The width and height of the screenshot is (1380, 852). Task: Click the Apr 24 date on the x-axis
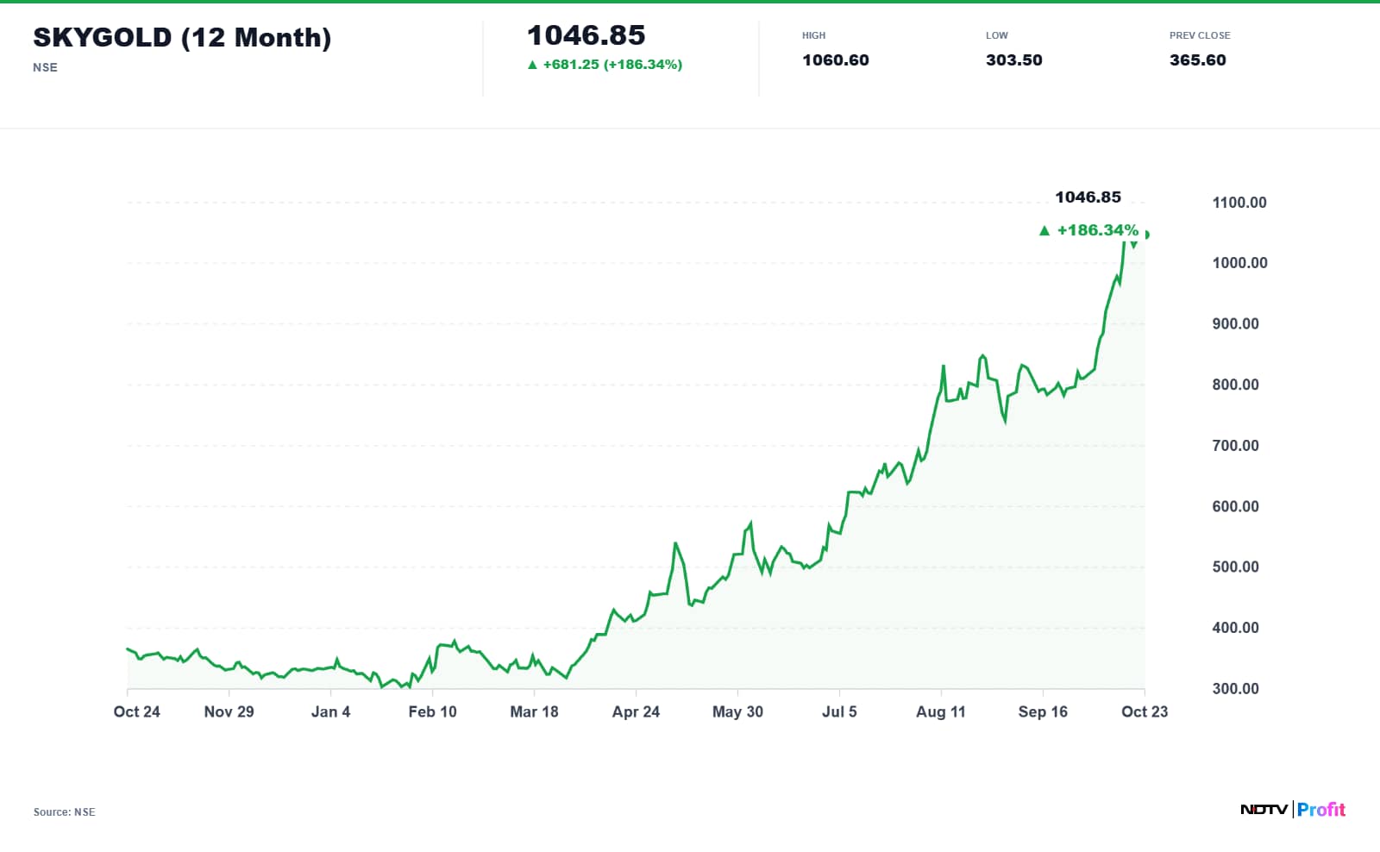[x=636, y=711]
